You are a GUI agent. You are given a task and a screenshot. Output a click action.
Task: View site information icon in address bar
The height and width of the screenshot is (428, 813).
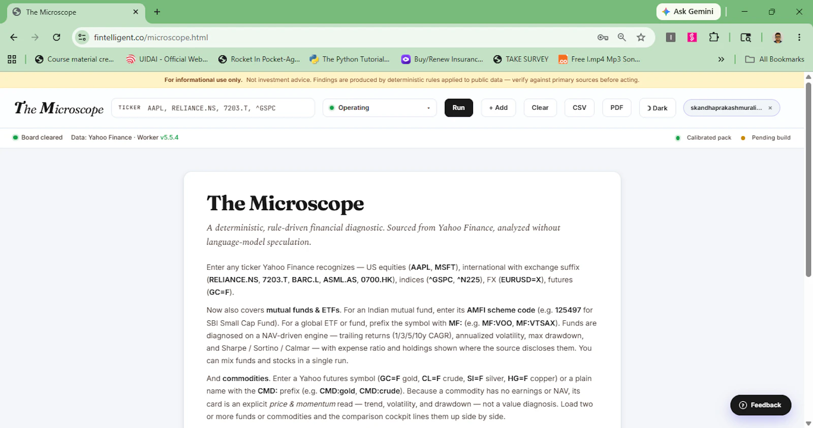[x=82, y=37]
